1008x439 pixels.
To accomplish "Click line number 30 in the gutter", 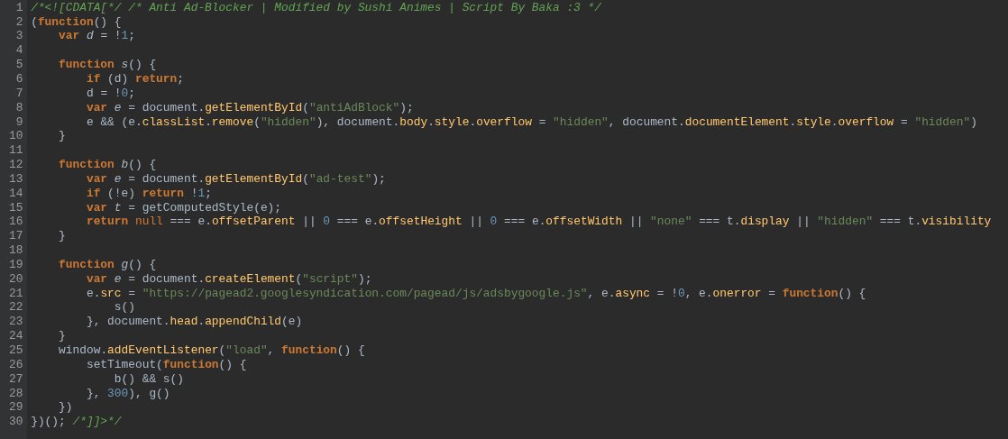I will (16, 421).
